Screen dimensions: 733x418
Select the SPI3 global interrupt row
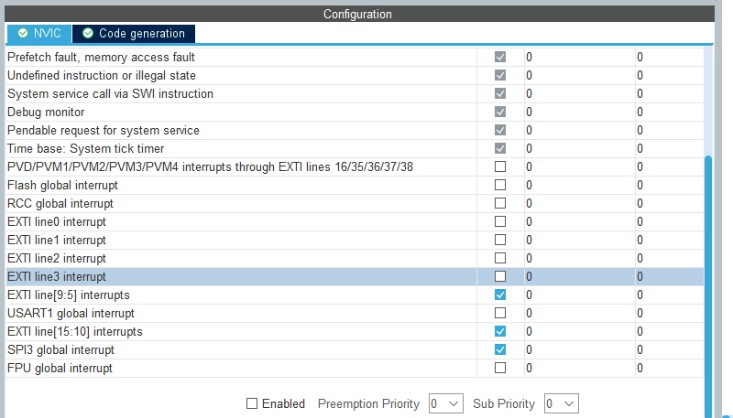356,349
